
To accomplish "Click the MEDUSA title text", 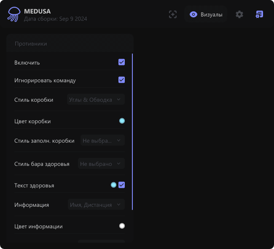I will 38,11.
